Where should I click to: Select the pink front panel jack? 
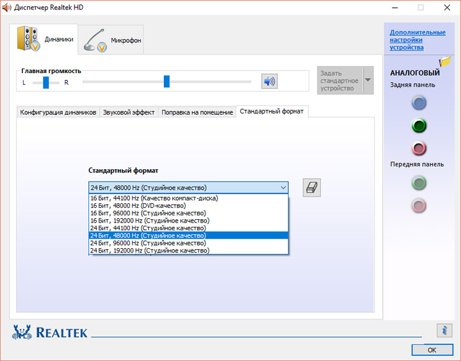click(x=419, y=206)
